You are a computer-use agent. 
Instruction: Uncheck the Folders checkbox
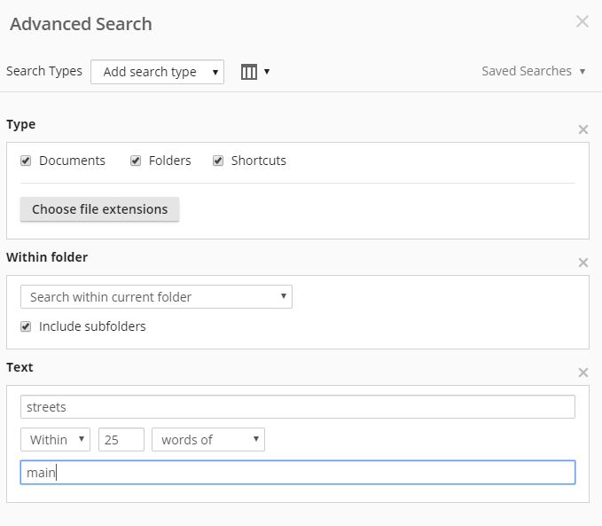[136, 161]
